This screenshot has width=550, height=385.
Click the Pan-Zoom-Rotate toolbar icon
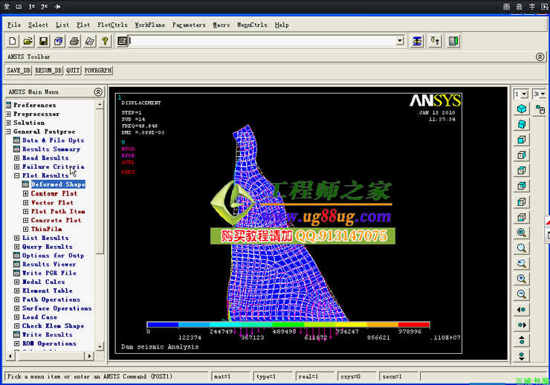59,41
